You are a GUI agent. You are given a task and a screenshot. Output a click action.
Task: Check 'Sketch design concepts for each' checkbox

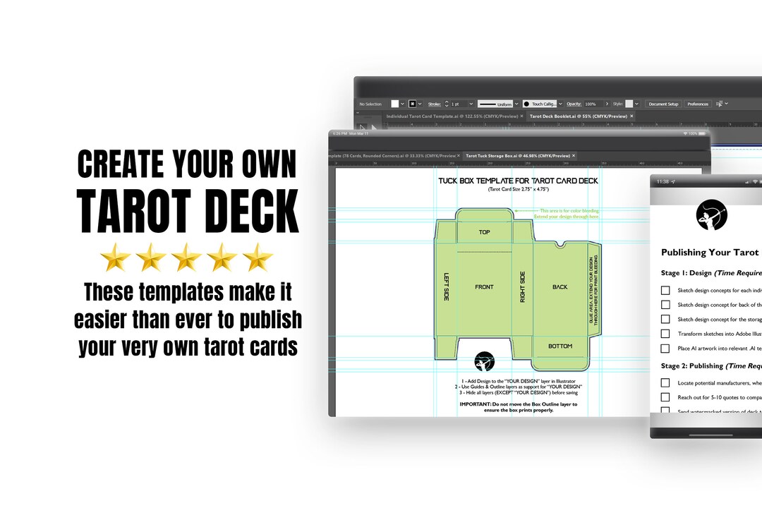(665, 290)
